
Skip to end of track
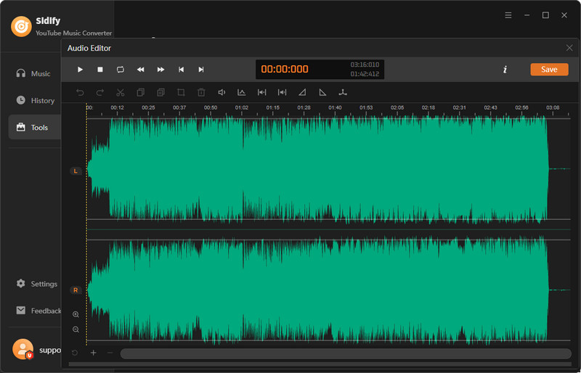pyautogui.click(x=201, y=69)
